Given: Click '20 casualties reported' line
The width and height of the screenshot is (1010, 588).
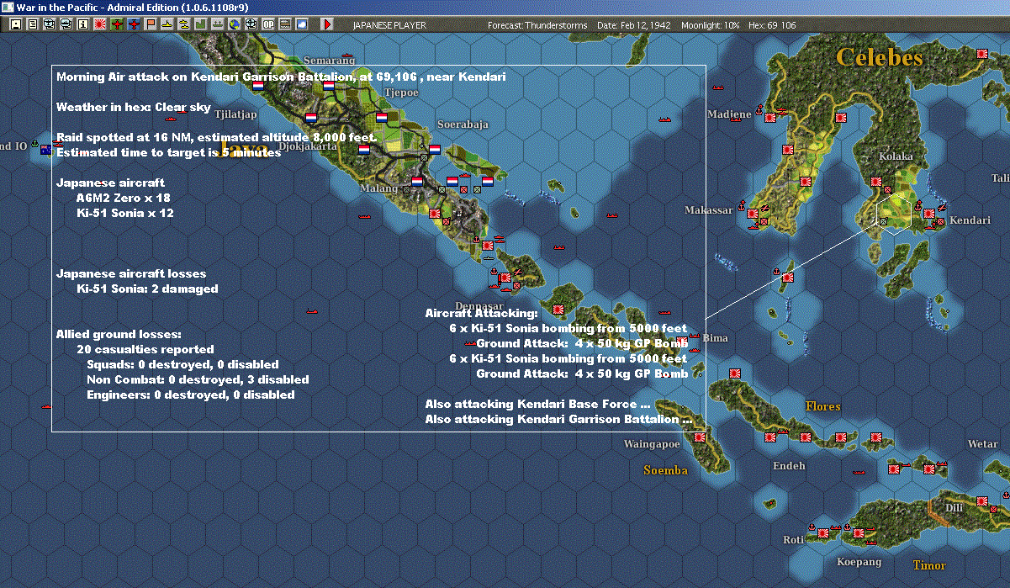Looking at the screenshot, I should (x=145, y=349).
